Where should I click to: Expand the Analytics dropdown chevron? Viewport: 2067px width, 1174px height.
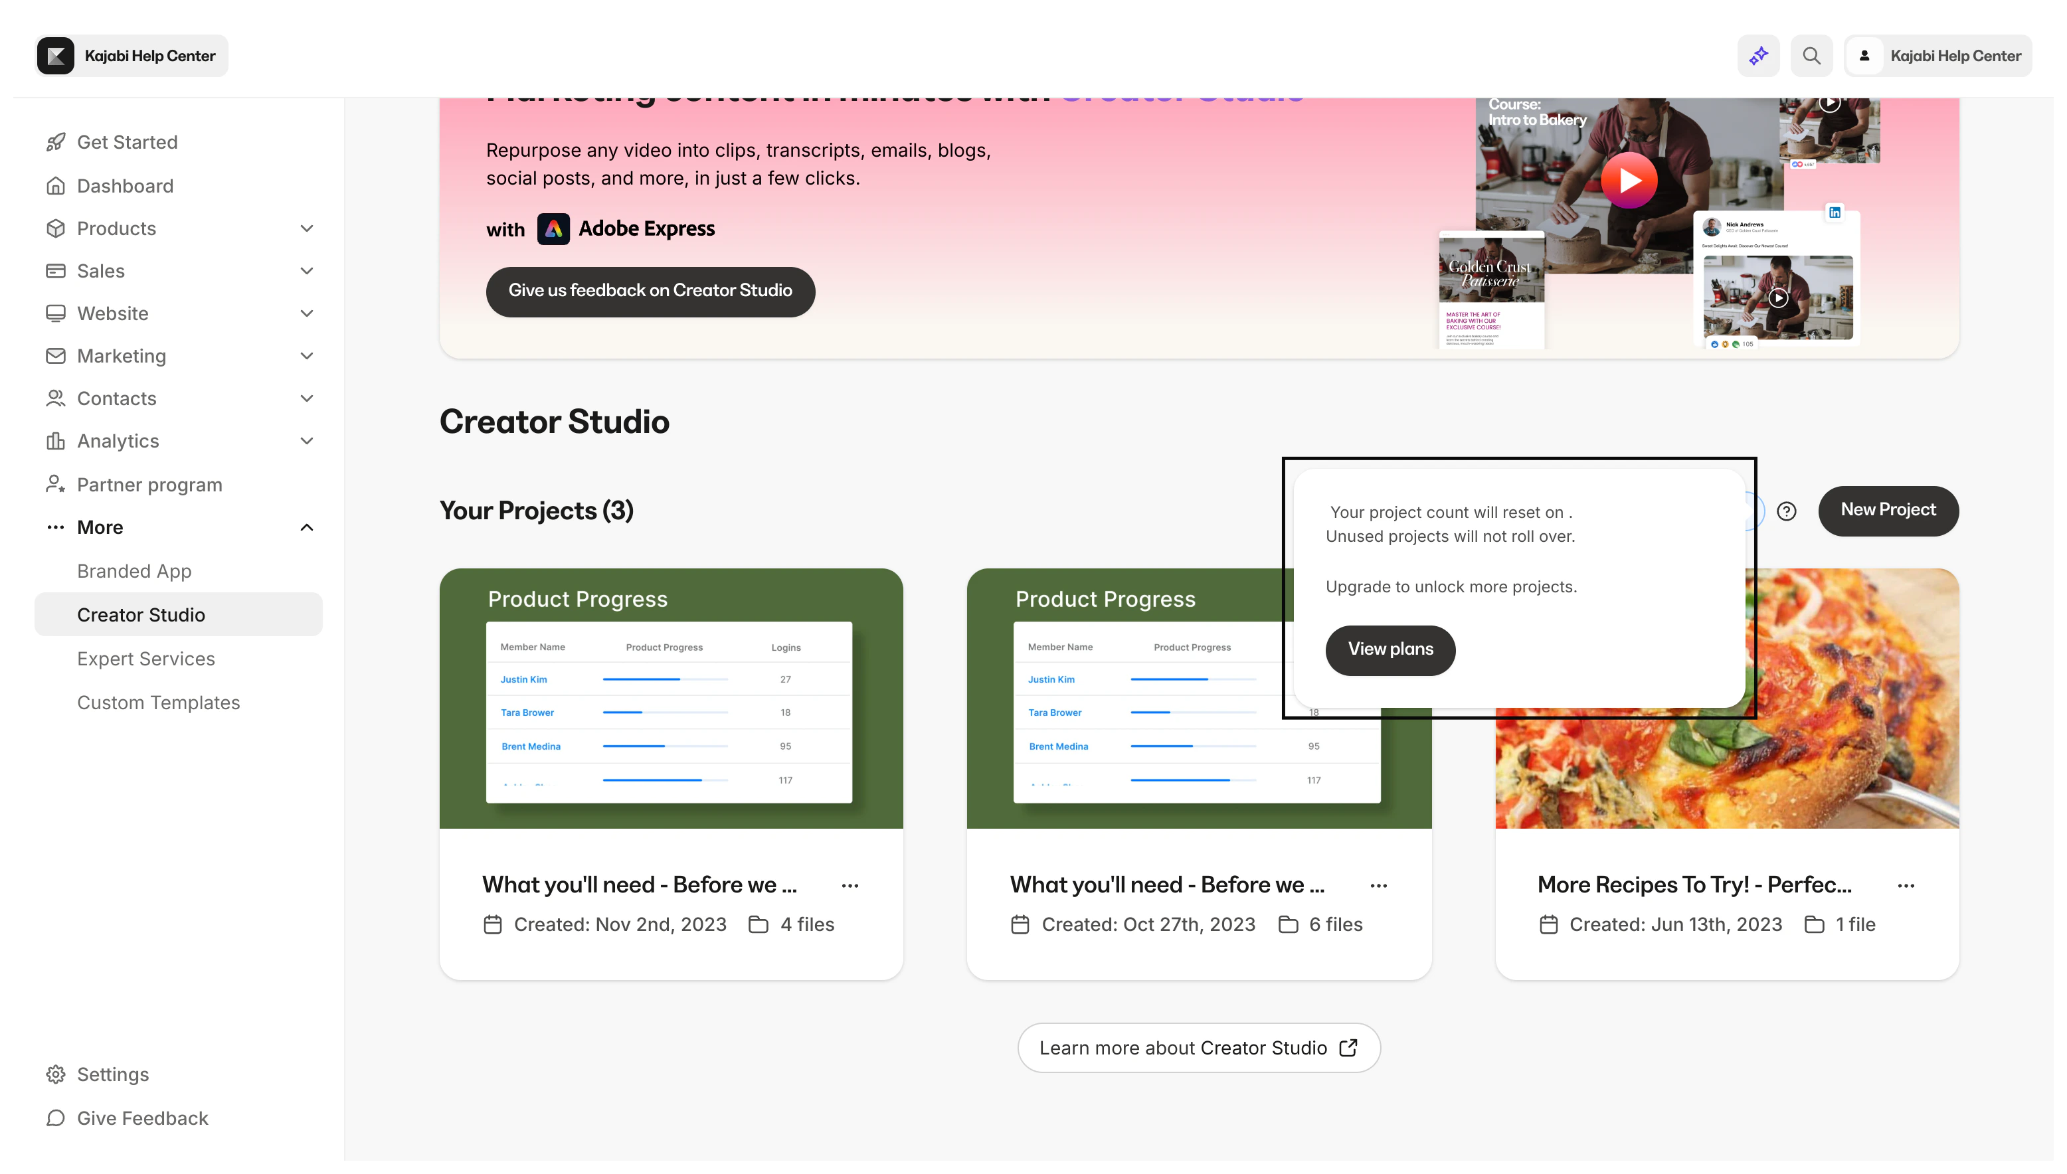306,441
